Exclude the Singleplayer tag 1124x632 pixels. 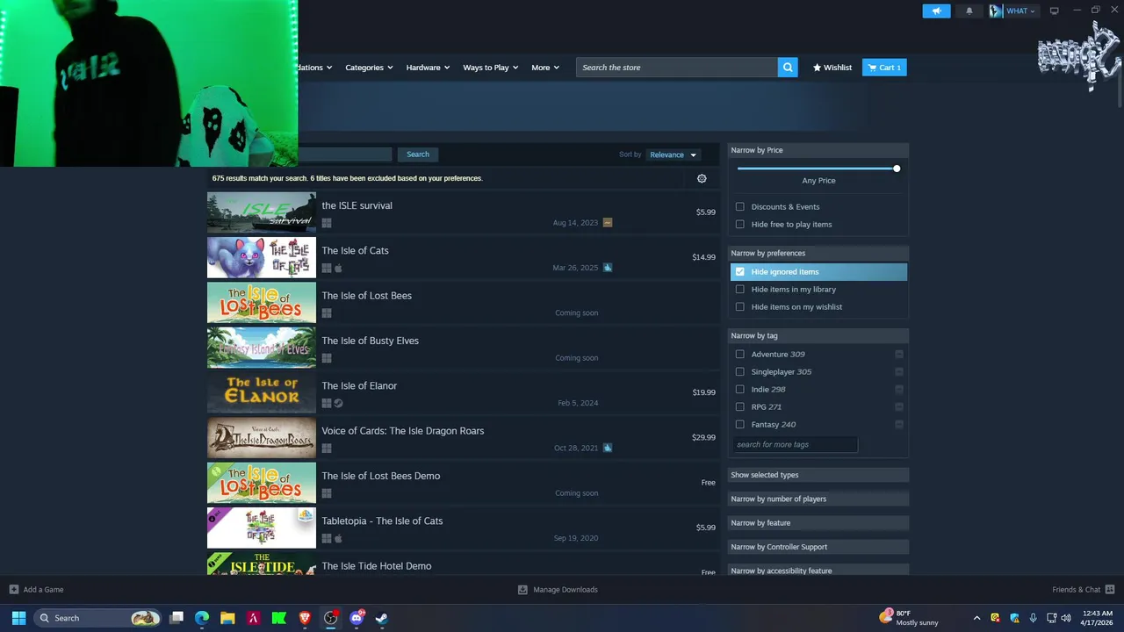point(899,372)
